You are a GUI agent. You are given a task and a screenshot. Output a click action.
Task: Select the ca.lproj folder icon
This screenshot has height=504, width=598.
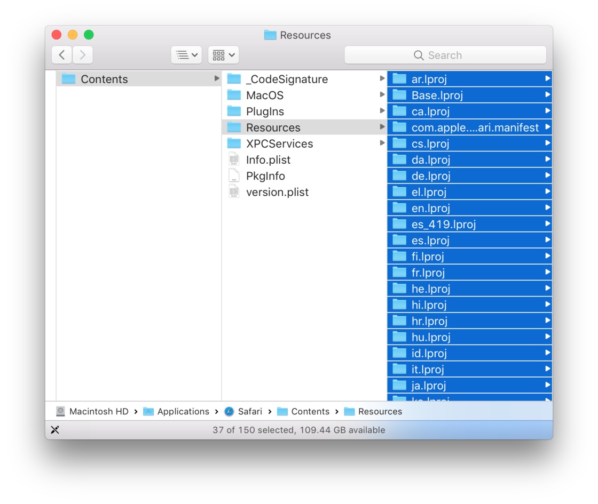[399, 111]
